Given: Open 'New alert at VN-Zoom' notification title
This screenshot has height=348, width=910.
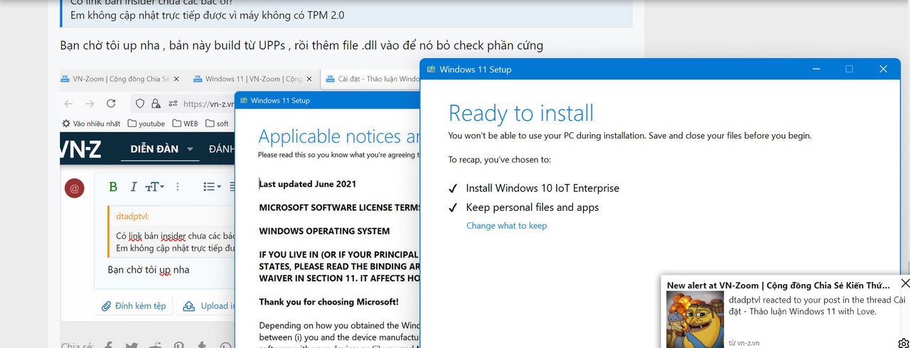Looking at the screenshot, I should click(x=777, y=286).
